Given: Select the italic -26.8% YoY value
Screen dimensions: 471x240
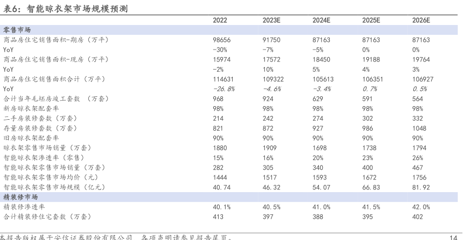Looking at the screenshot, I should (x=224, y=89).
